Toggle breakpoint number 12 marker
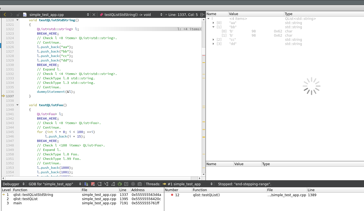Screen dimensions: 364x211 (172, 195)
